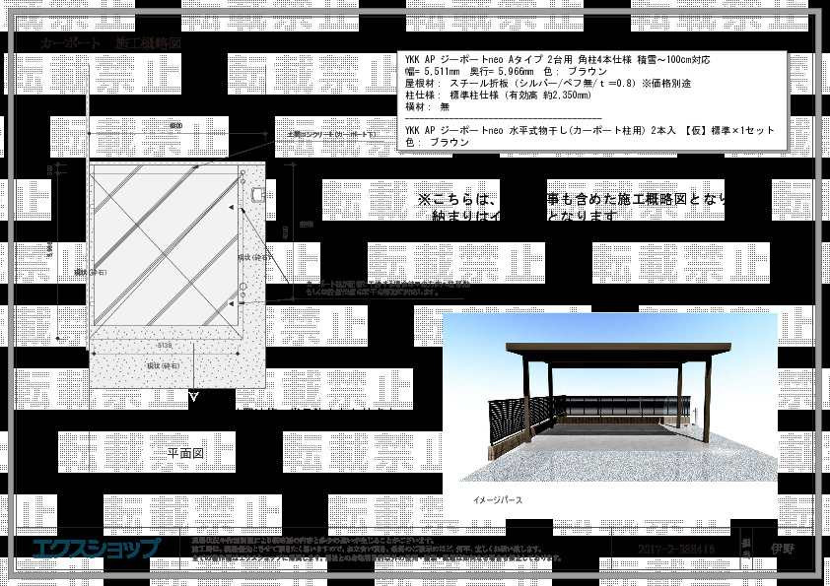830x586 pixels.
Task: Click the 'イメージパース' caption
Action: 498,499
